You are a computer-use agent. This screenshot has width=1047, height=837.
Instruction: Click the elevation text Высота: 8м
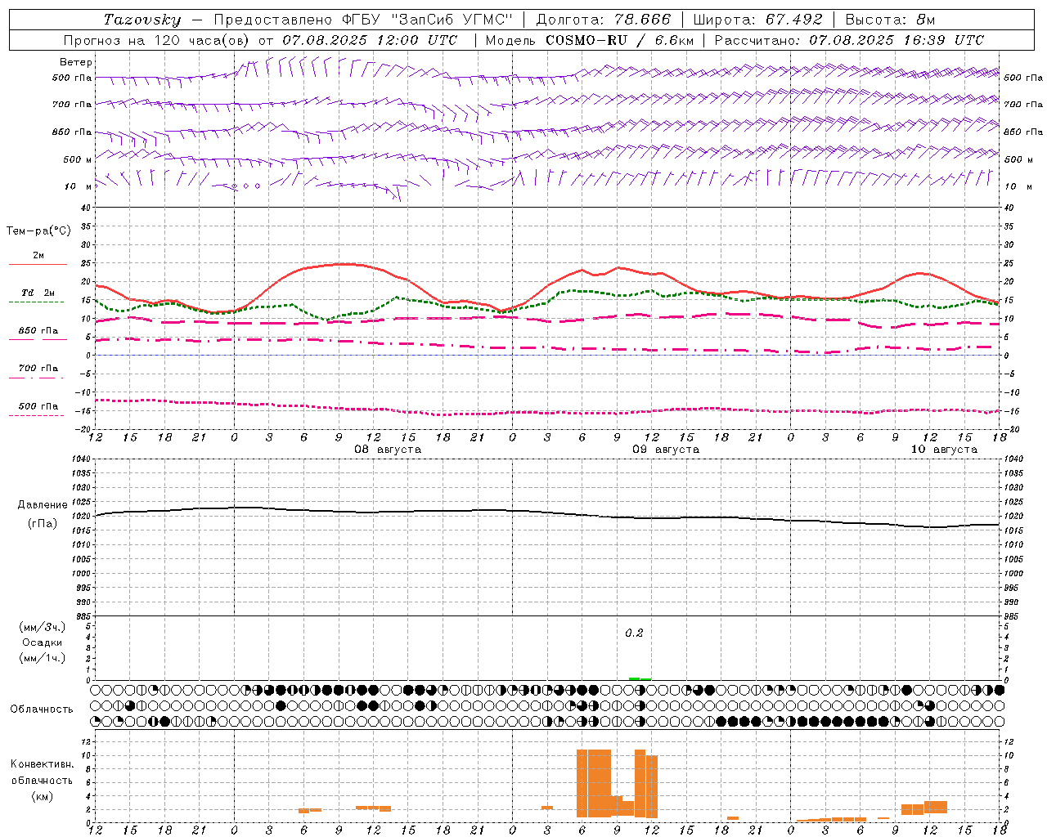(890, 20)
